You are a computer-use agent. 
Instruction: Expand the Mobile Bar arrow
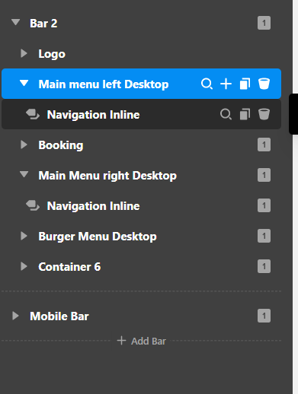pyautogui.click(x=15, y=316)
